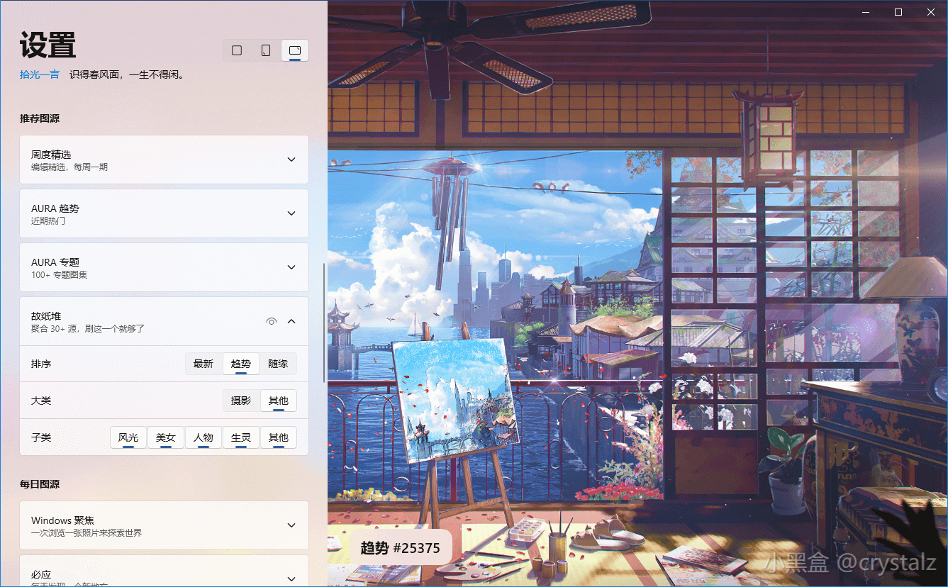Click the 排序 row label
This screenshot has height=587, width=948.
coord(41,364)
